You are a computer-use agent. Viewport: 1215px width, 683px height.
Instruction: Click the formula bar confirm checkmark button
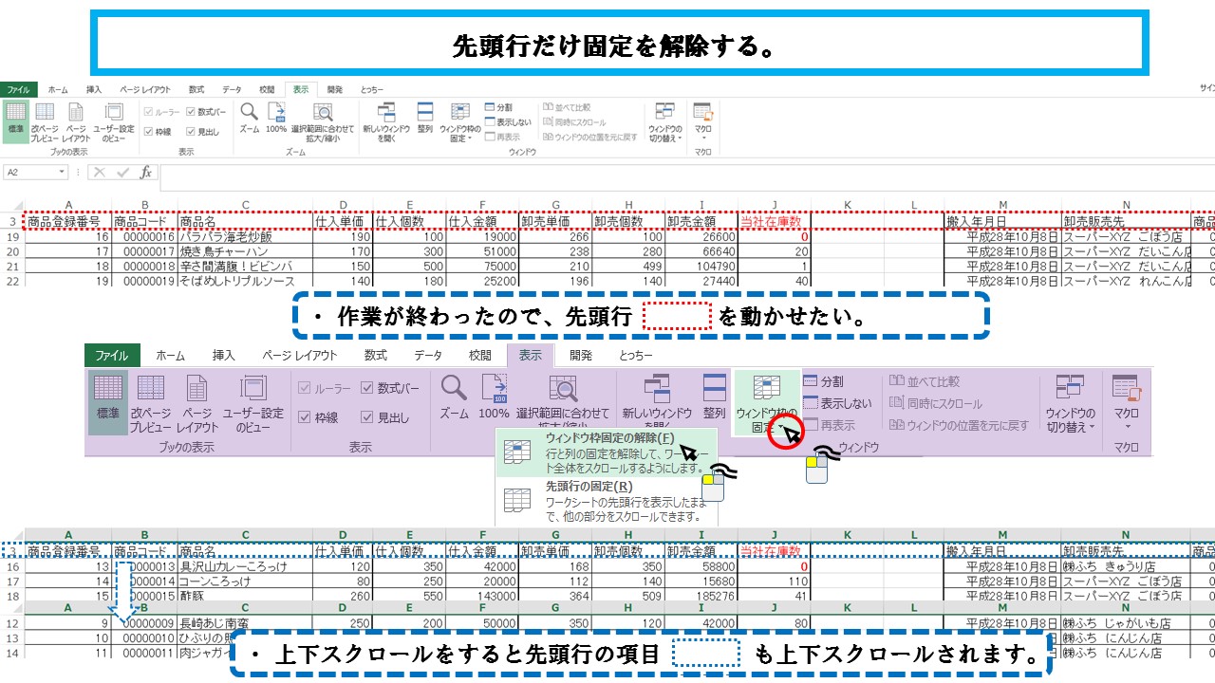122,173
